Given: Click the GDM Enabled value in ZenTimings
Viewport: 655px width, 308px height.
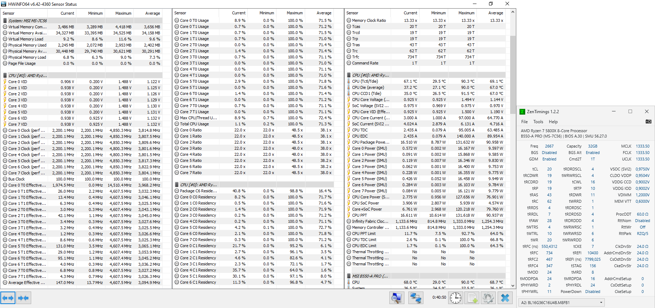Looking at the screenshot, I should point(549,159).
